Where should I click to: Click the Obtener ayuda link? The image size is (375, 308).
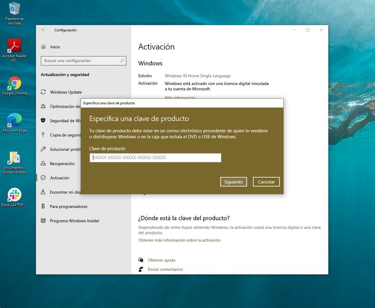coord(161,260)
